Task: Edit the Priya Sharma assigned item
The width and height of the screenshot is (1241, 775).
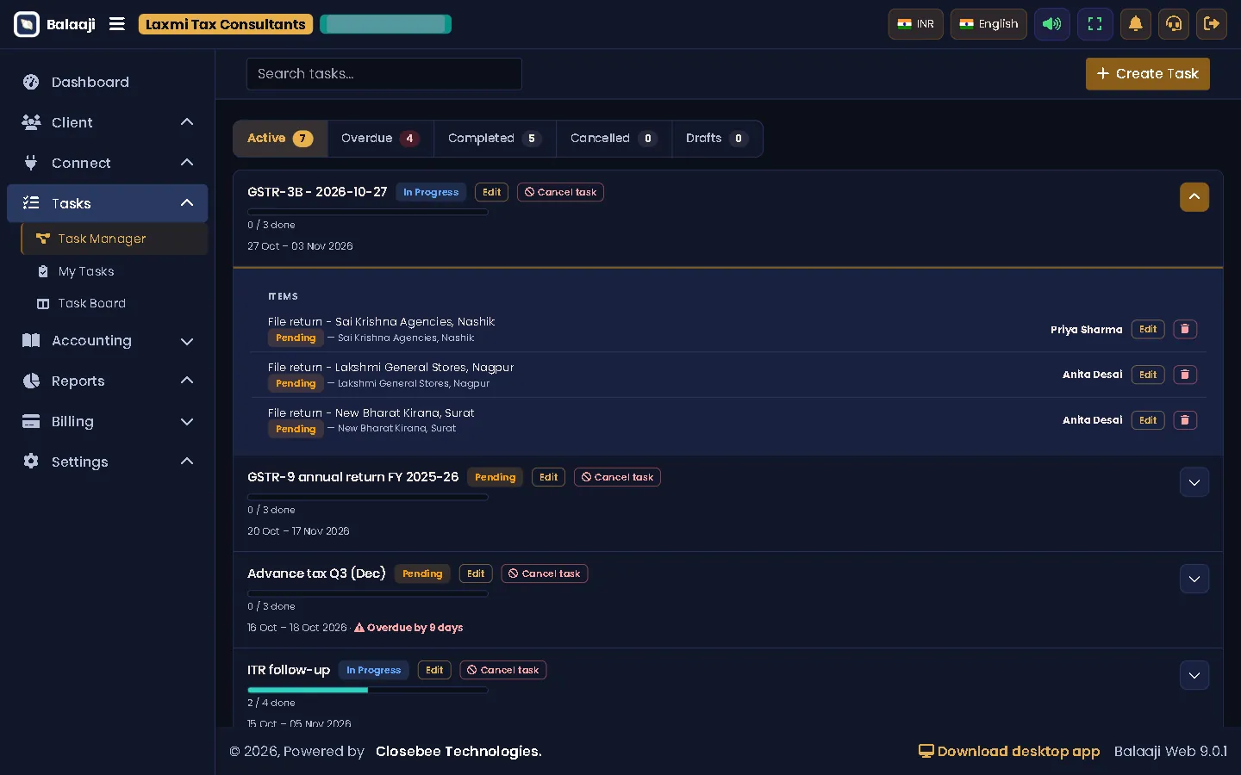Action: click(x=1148, y=330)
